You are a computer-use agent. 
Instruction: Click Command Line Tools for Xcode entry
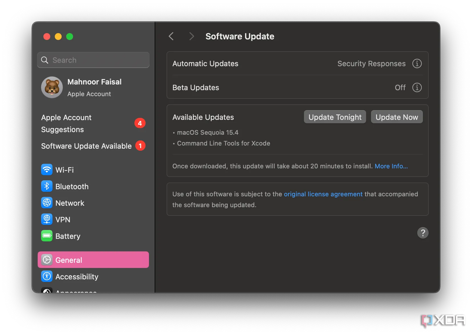[x=223, y=143]
